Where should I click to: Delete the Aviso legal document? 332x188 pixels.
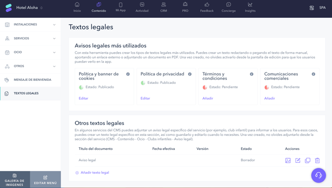317,160
